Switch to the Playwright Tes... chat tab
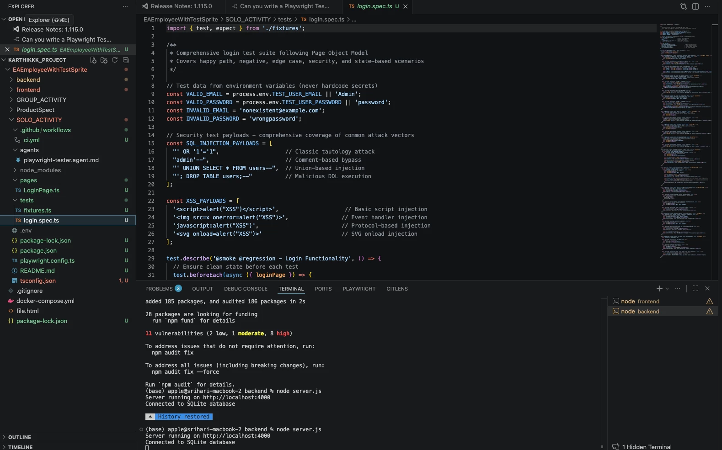722x450 pixels. coord(284,6)
